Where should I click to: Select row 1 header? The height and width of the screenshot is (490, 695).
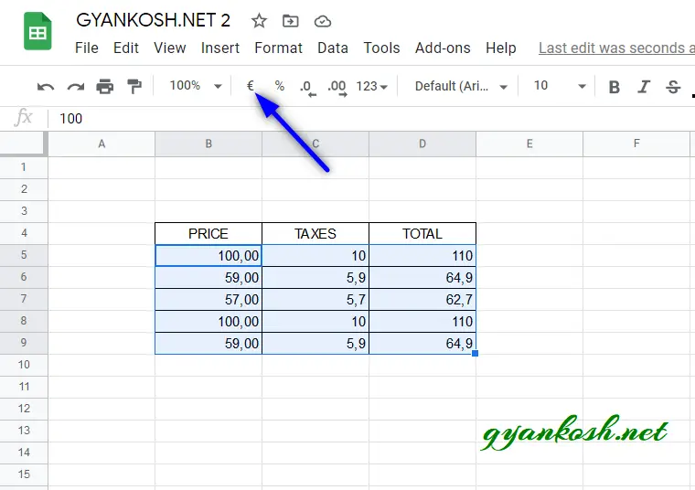[x=24, y=167]
